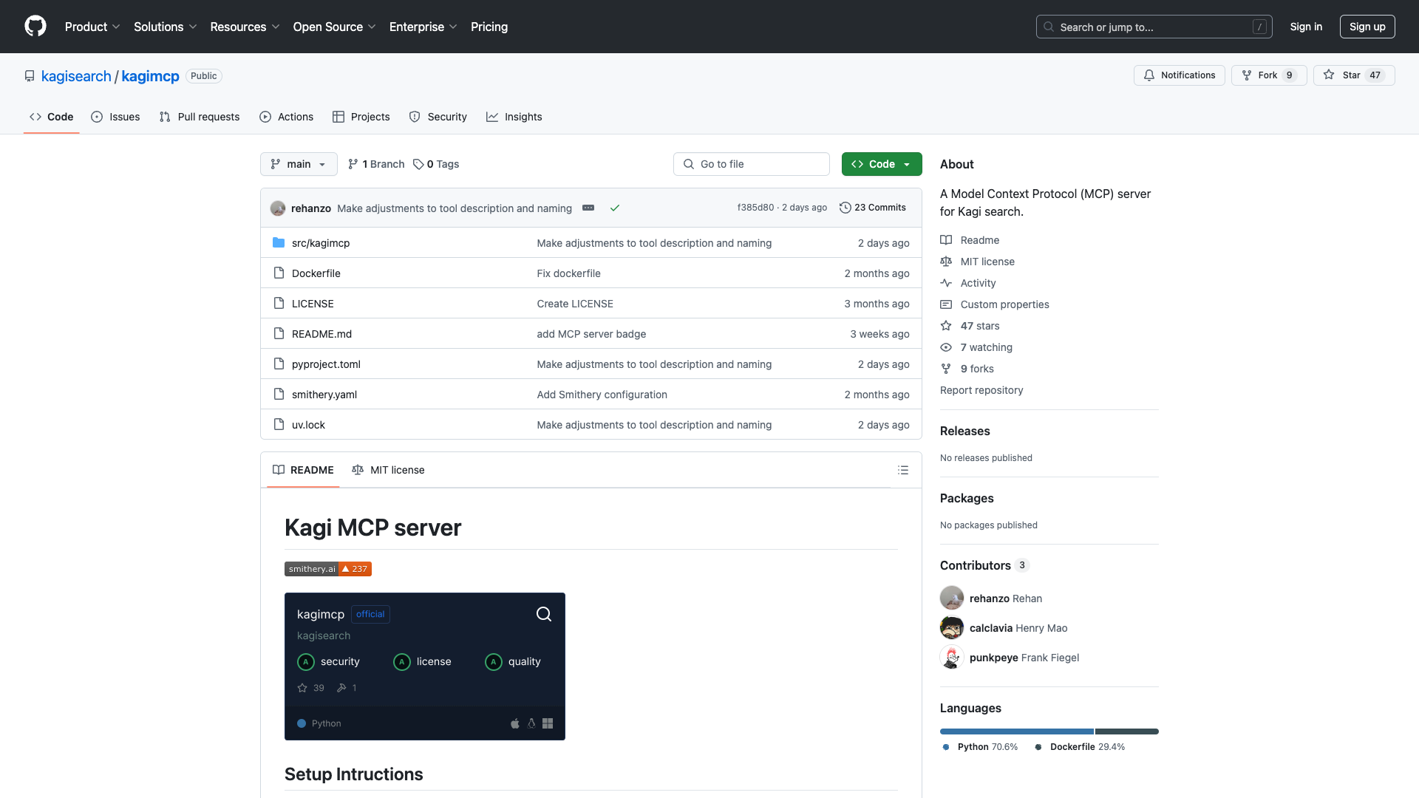
Task: Open the README outline list icon
Action: point(903,470)
